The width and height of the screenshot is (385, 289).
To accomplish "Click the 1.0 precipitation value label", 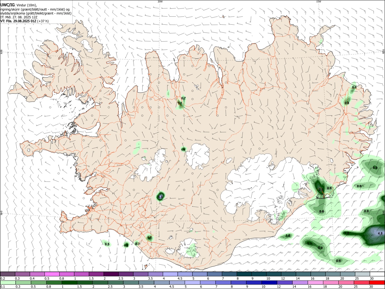I will pyautogui.click(x=288, y=236).
